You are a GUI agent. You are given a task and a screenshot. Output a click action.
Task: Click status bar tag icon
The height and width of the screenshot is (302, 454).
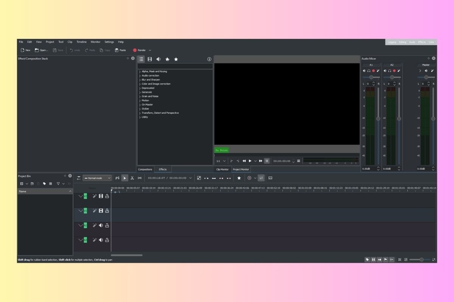pos(367,259)
